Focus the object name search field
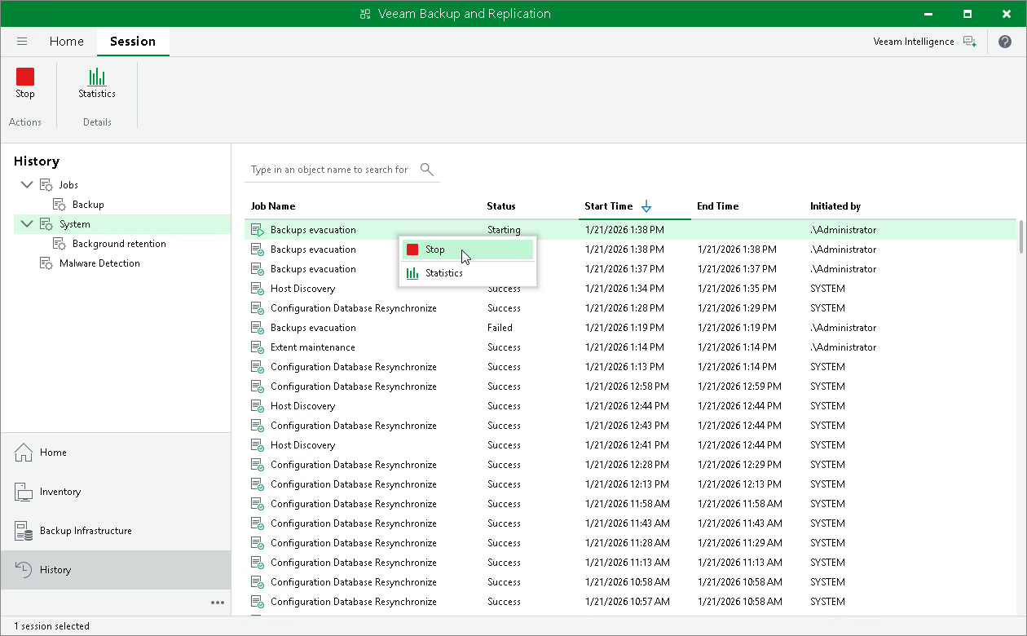The width and height of the screenshot is (1027, 636). point(330,170)
